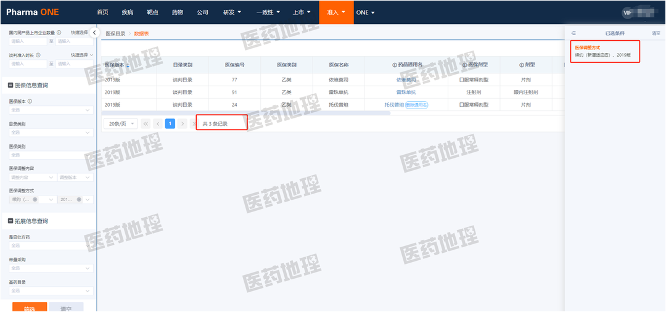Screen dimensions: 666x312
Task: Click info icon beside 谈判准入时长
Action: click(x=38, y=55)
